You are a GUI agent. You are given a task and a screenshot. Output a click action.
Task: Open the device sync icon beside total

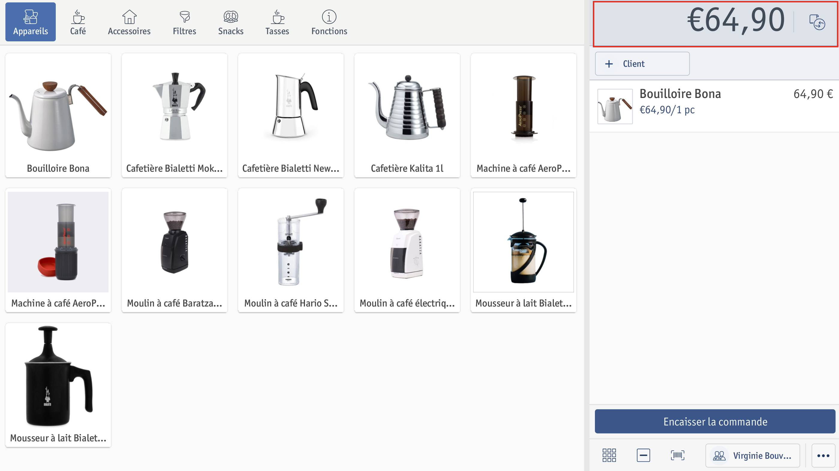coord(817,22)
